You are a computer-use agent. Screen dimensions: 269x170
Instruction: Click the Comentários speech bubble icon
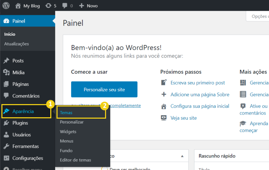(6, 96)
